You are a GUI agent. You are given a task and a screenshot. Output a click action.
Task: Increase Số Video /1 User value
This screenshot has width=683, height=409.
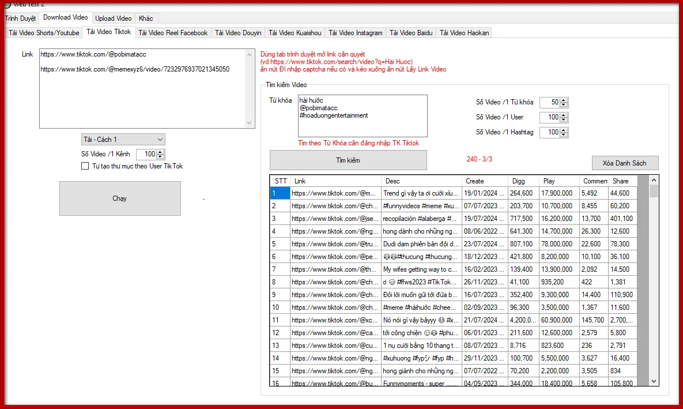(x=564, y=115)
